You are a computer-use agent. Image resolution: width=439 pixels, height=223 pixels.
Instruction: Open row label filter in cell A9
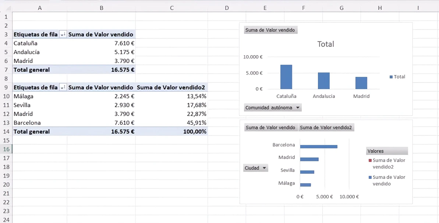click(x=63, y=88)
